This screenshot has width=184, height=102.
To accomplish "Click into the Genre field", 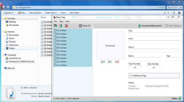I will pos(144,59).
